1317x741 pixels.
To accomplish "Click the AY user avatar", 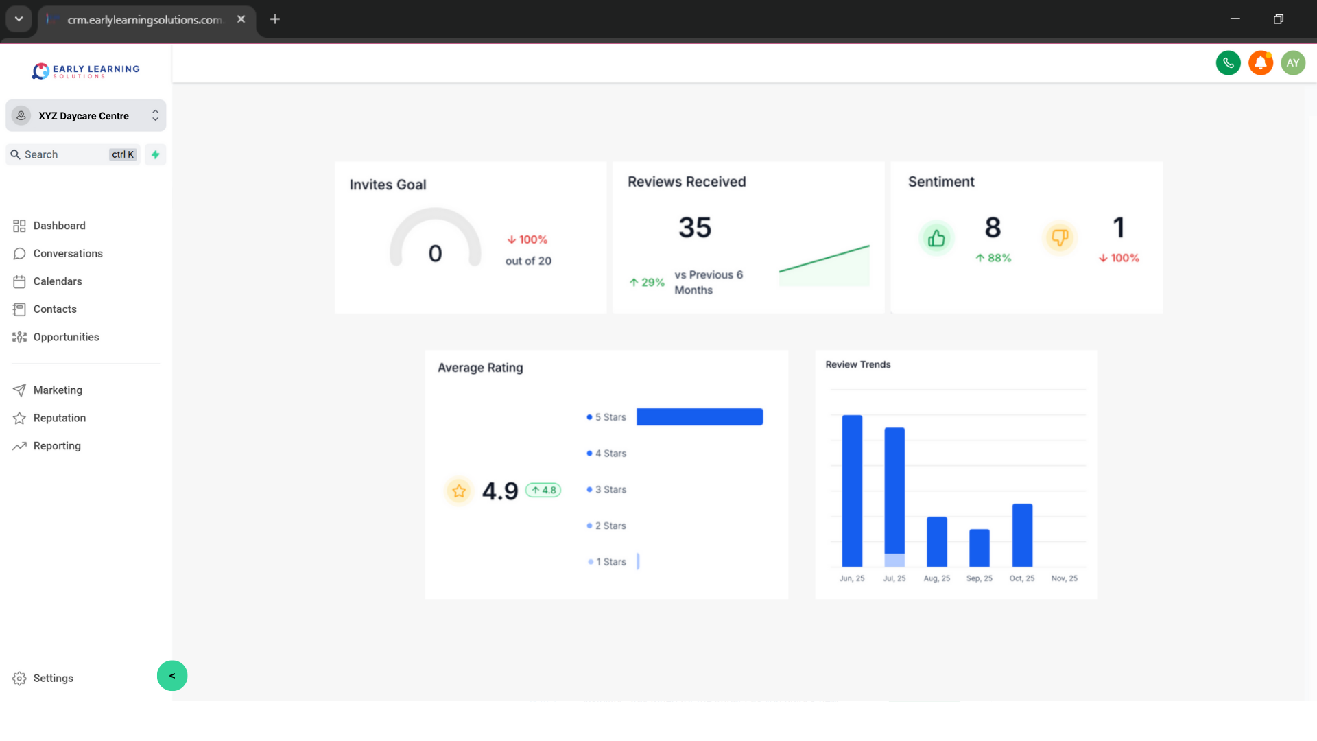I will (x=1292, y=63).
